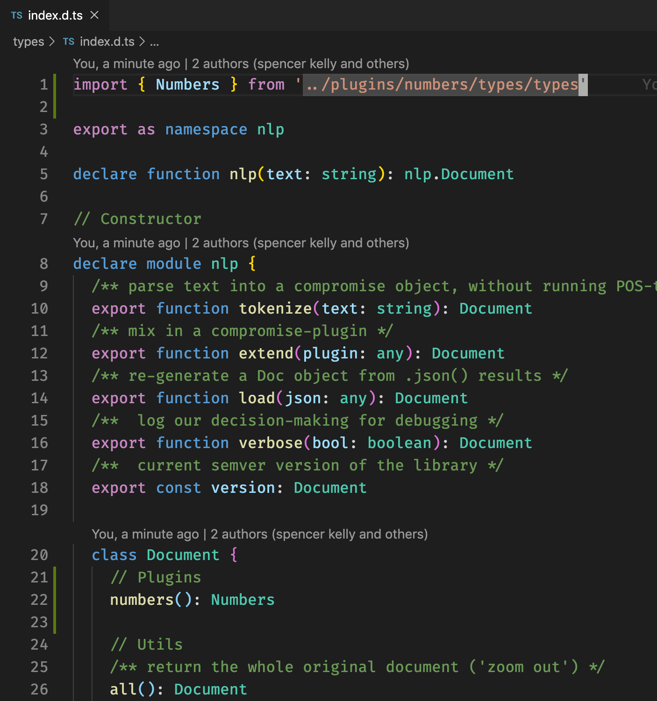Click the TypeScript file icon in the tab
This screenshot has width=657, height=701.
tap(17, 15)
